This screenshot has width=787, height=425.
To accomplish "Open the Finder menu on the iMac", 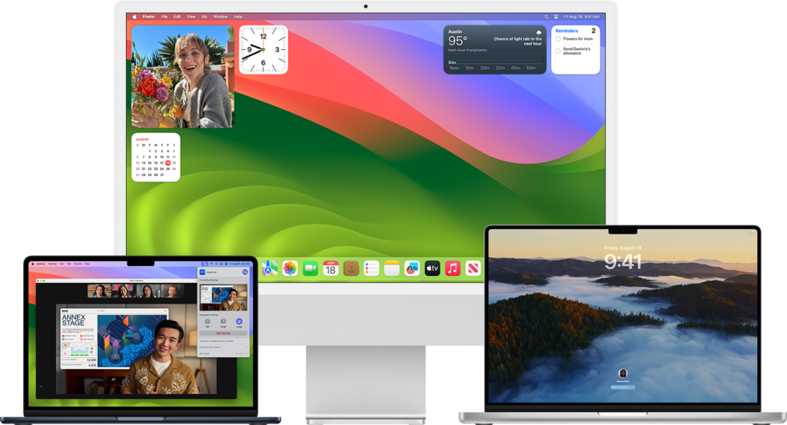I will [x=148, y=17].
